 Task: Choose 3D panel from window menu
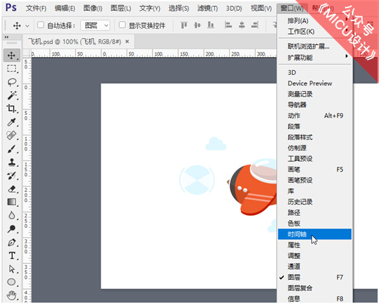(314, 73)
